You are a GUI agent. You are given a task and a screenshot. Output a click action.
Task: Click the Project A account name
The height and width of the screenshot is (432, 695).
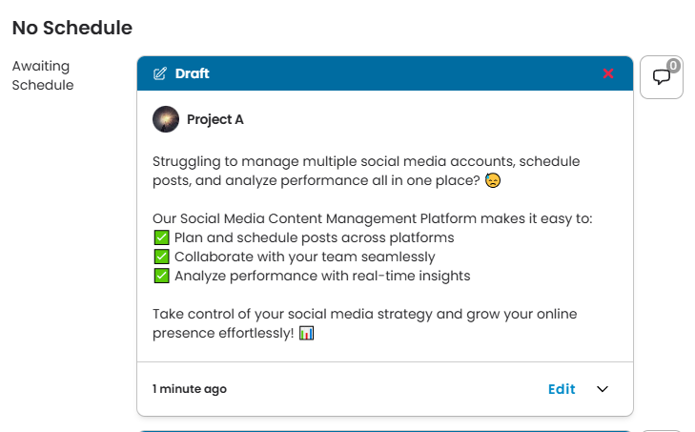[x=215, y=119]
